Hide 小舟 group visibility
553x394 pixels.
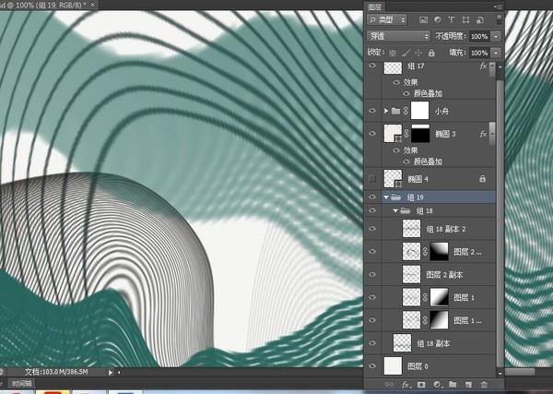[372, 111]
